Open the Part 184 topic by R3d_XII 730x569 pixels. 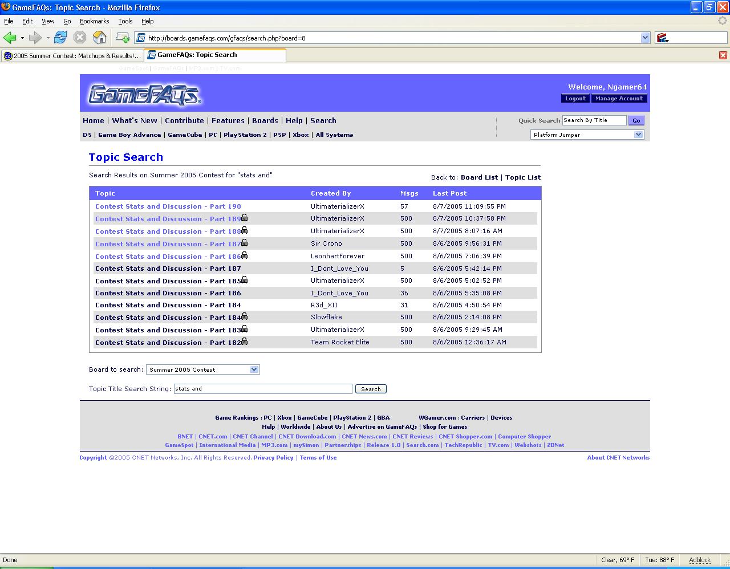(x=168, y=305)
